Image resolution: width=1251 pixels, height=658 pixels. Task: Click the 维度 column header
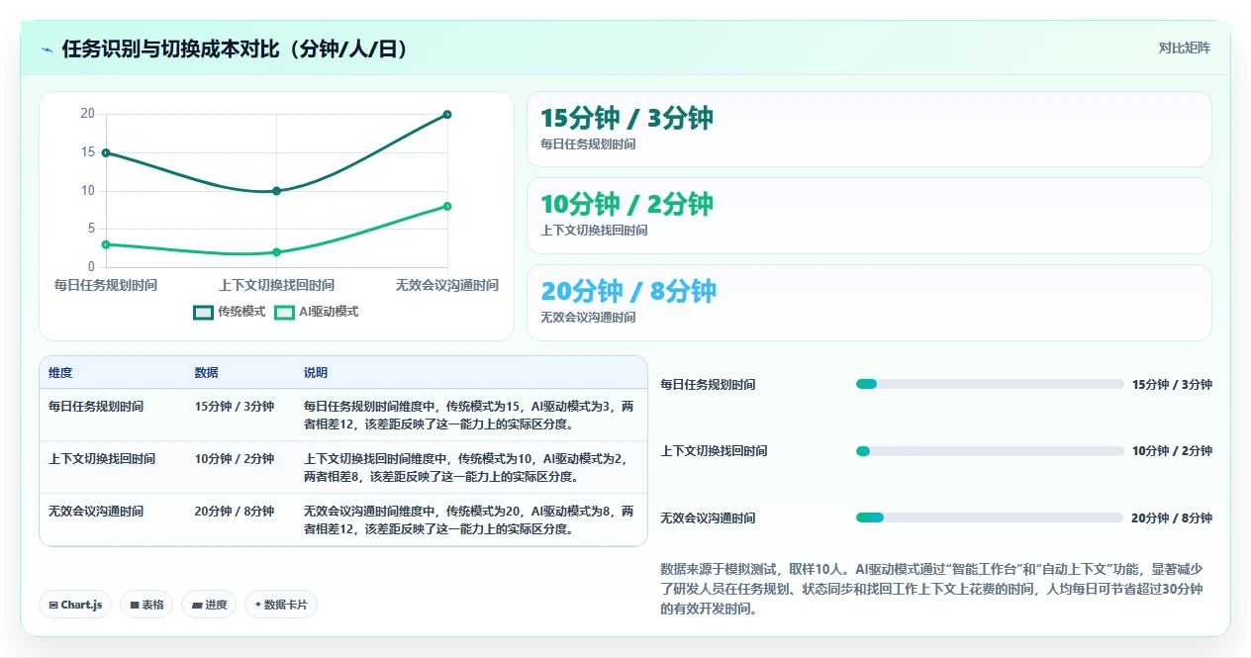pyautogui.click(x=60, y=373)
